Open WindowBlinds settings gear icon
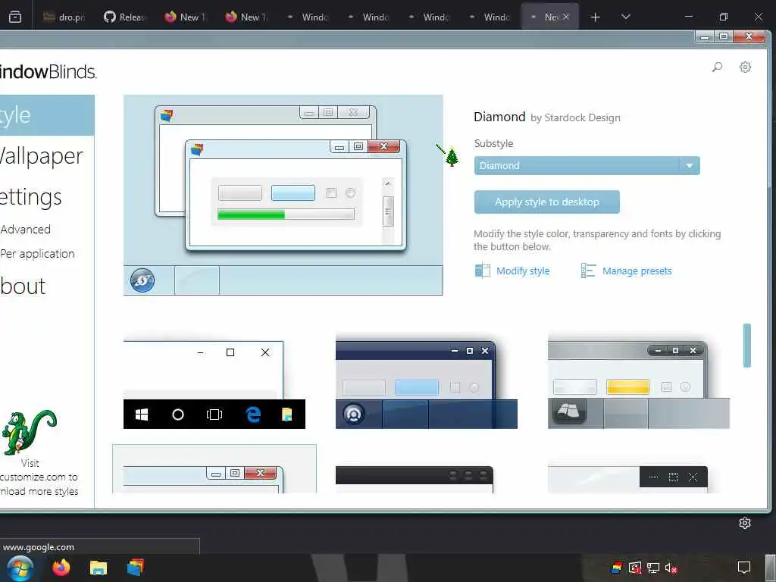Screen dimensions: 776x582 click(x=745, y=67)
